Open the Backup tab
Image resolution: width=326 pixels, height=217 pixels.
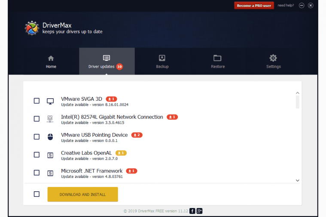pyautogui.click(x=162, y=61)
